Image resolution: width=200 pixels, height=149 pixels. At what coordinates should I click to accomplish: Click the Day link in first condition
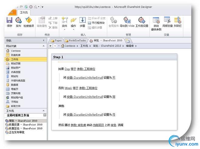[x=67, y=69]
